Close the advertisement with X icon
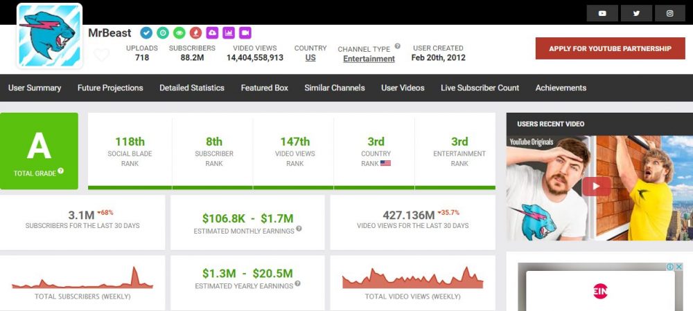The width and height of the screenshot is (693, 311). click(679, 267)
